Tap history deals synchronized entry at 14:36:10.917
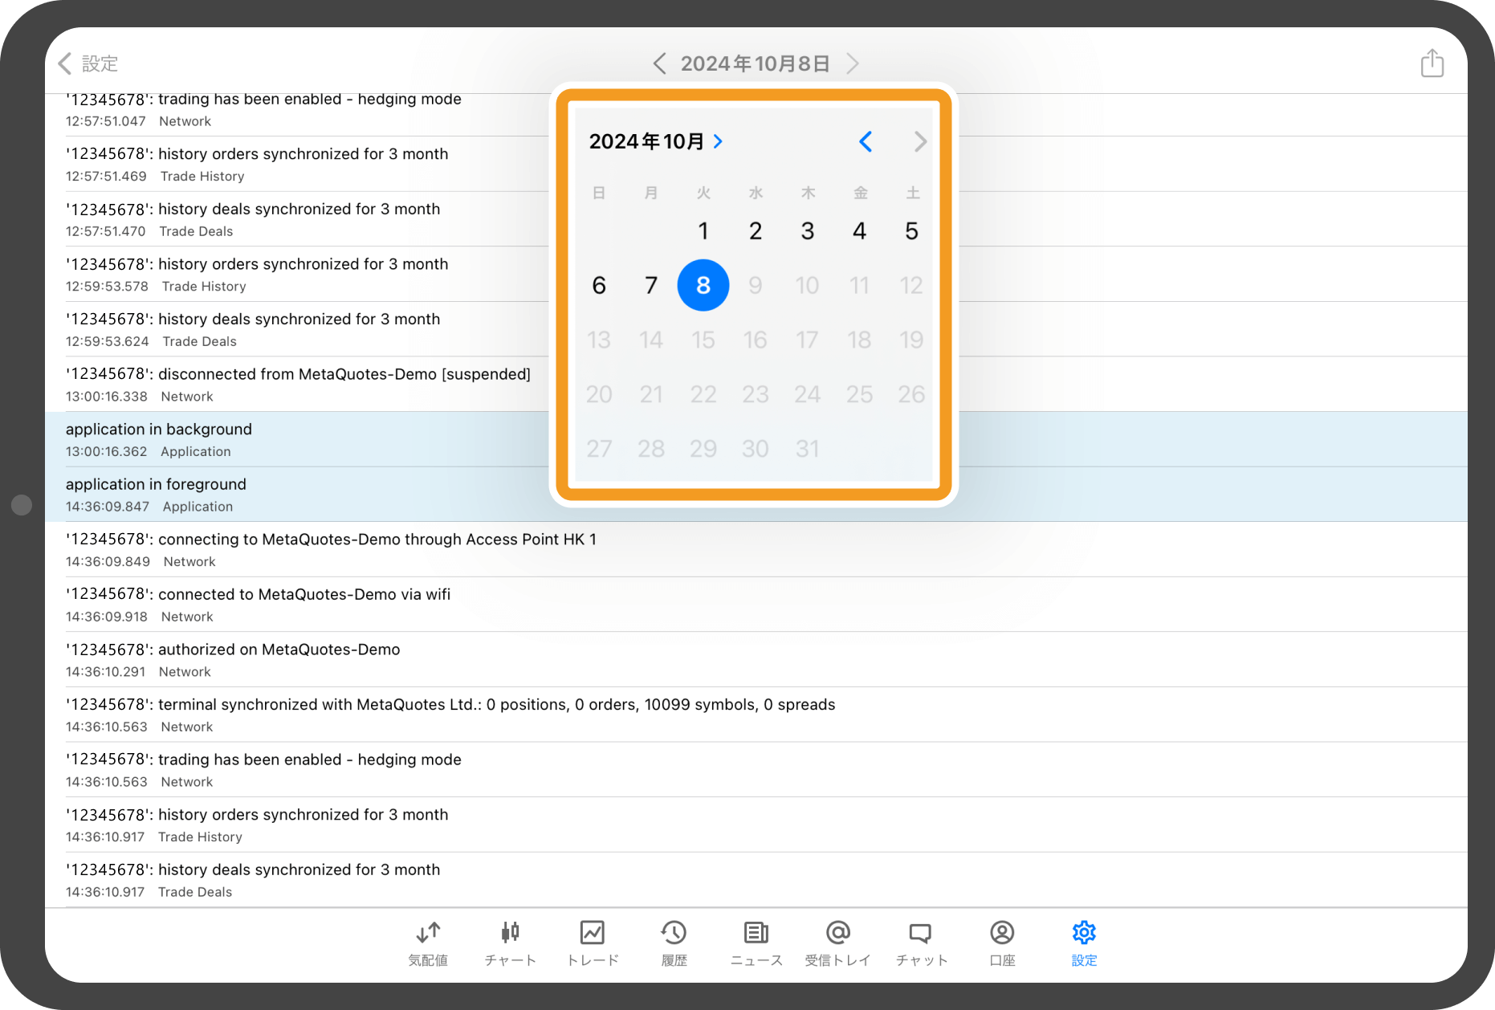This screenshot has height=1010, width=1495. click(x=756, y=880)
